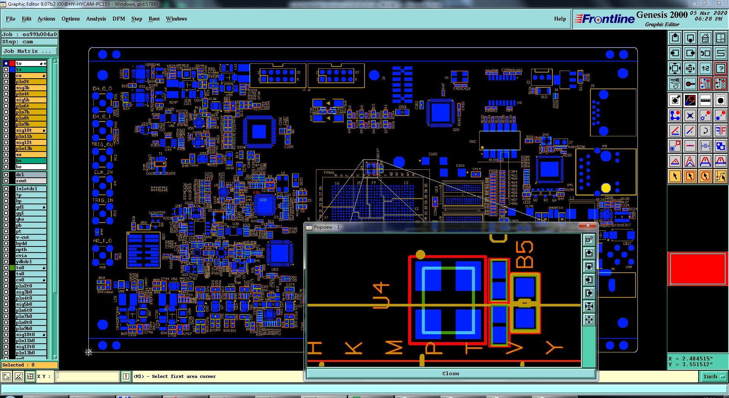The image size is (729, 398).
Task: Select the polygon-area arrow selection tool
Action: (x=705, y=176)
